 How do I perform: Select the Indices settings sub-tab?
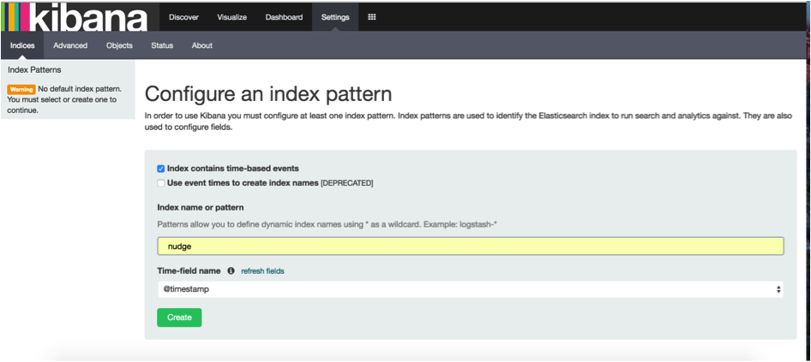pyautogui.click(x=22, y=45)
